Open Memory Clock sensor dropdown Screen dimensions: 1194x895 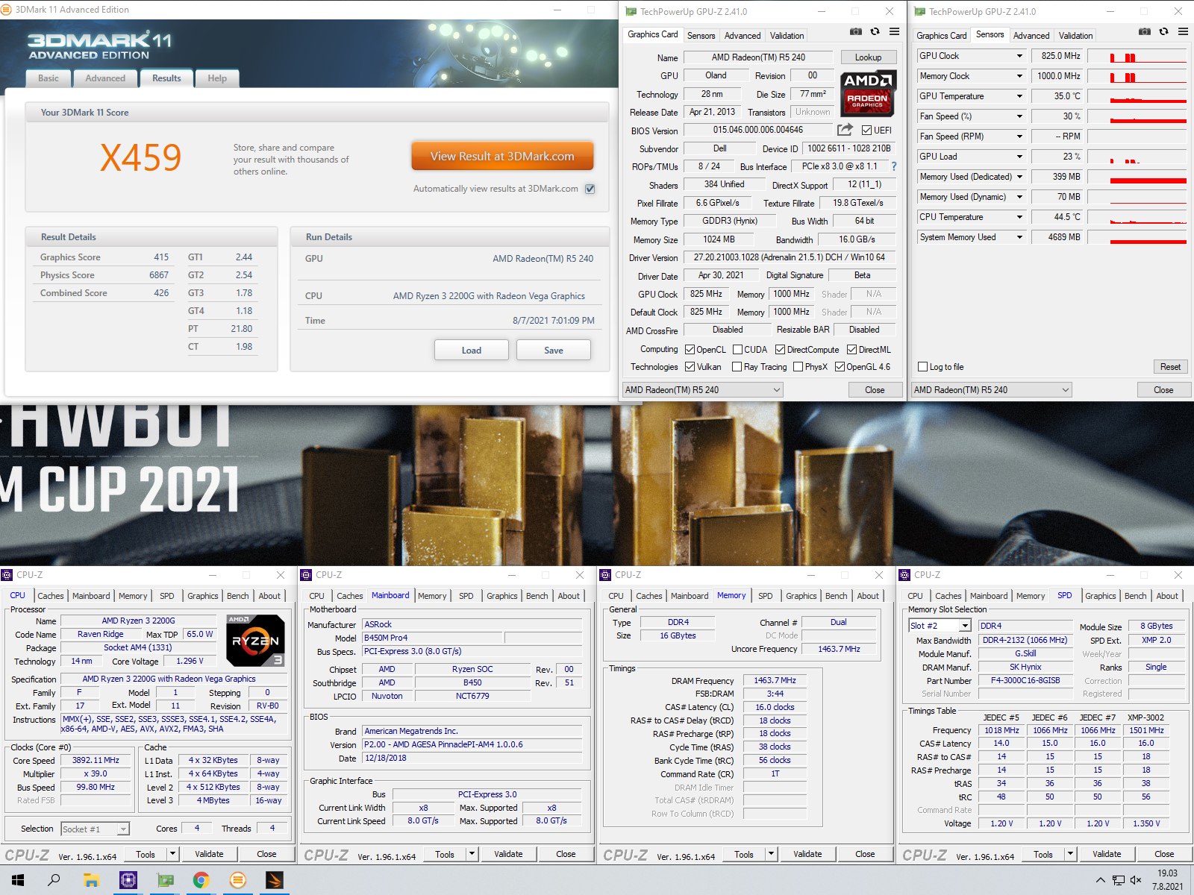(1019, 76)
